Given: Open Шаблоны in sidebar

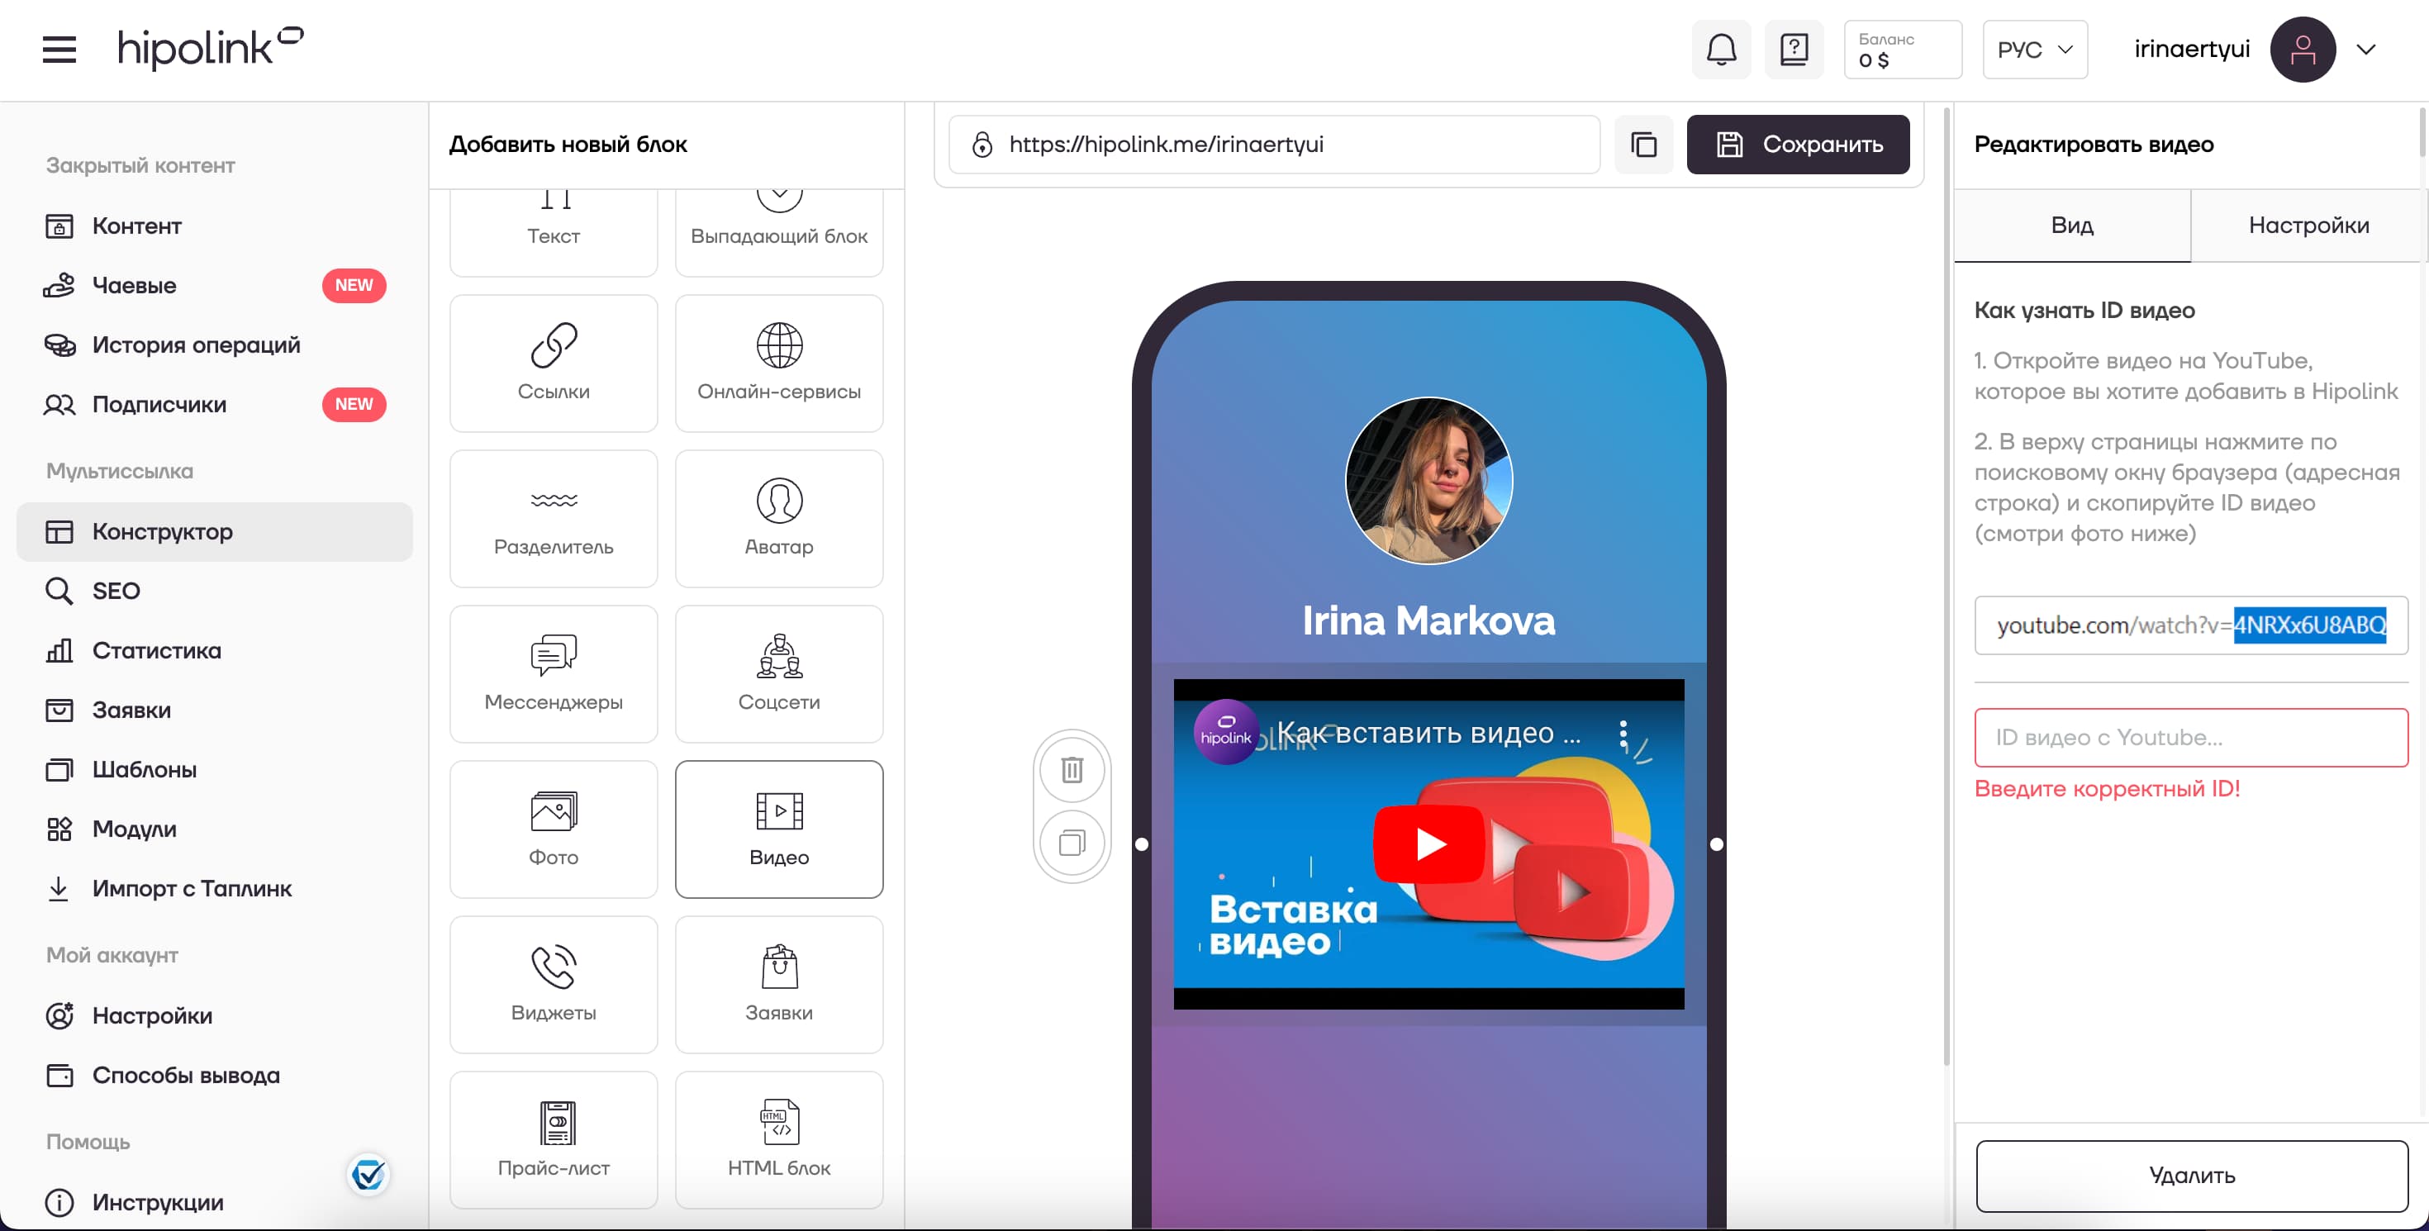Looking at the screenshot, I should click(215, 769).
